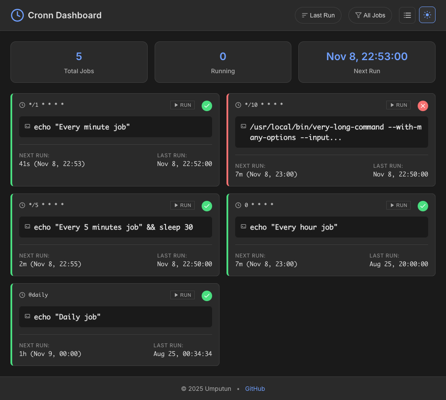Run the daily job manually
The image size is (446, 400).
(182, 295)
